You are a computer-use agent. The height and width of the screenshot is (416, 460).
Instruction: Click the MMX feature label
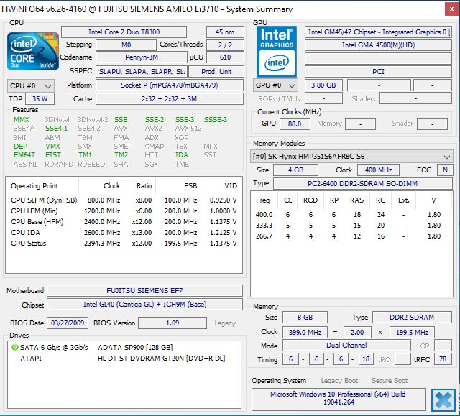pos(21,119)
